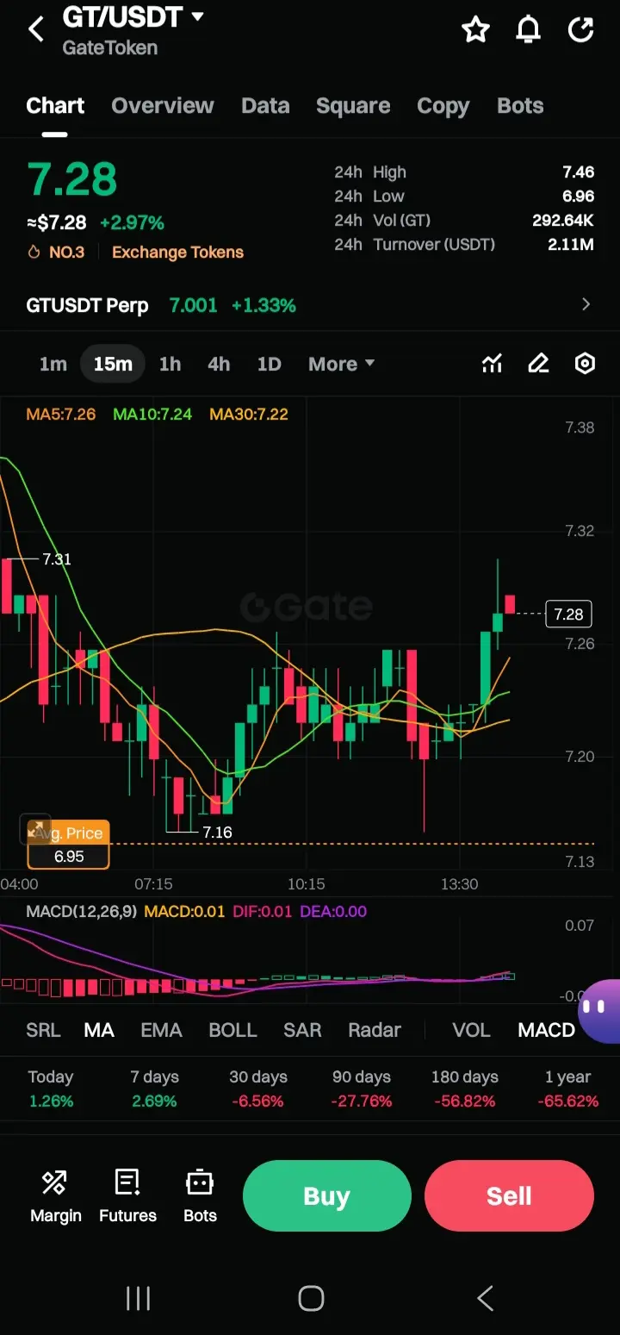
Task: Open the Exchange Tokens category link
Action: [x=177, y=253]
